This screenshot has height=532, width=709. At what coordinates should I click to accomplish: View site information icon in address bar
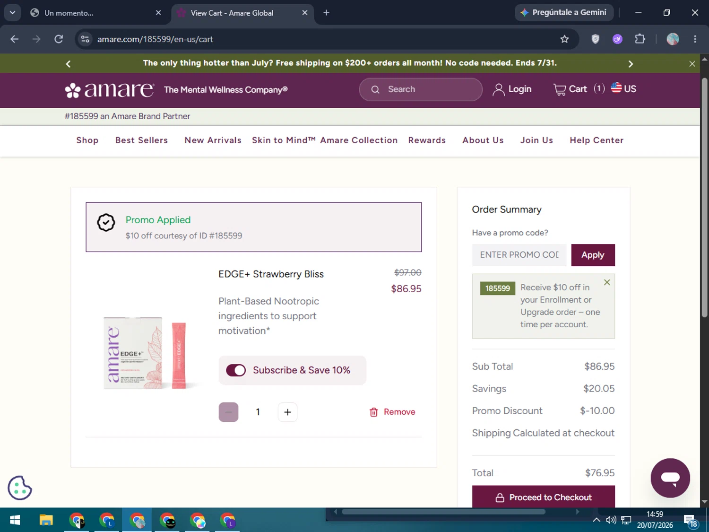pyautogui.click(x=85, y=39)
